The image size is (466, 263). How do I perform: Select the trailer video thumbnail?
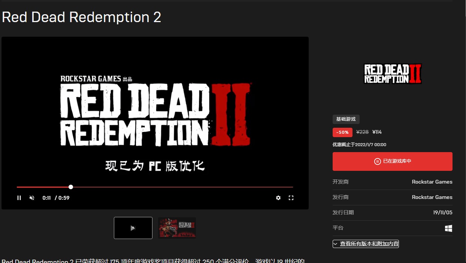(133, 228)
